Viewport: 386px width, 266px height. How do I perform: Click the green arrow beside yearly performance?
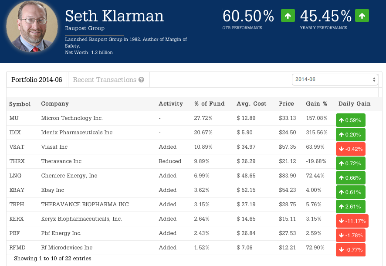coord(362,16)
